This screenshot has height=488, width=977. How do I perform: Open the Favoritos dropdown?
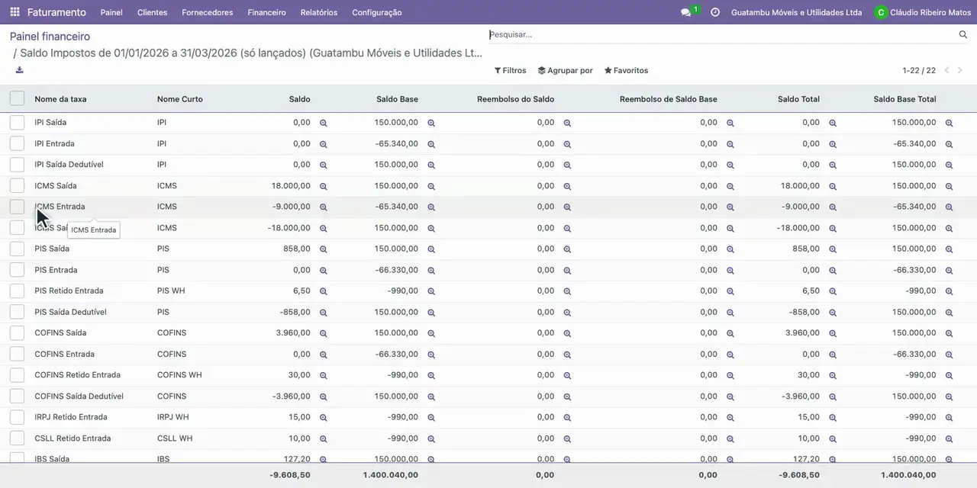point(626,70)
